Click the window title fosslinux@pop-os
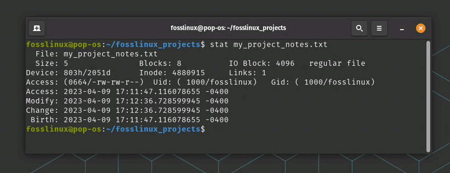The height and width of the screenshot is (173, 450). 228,28
